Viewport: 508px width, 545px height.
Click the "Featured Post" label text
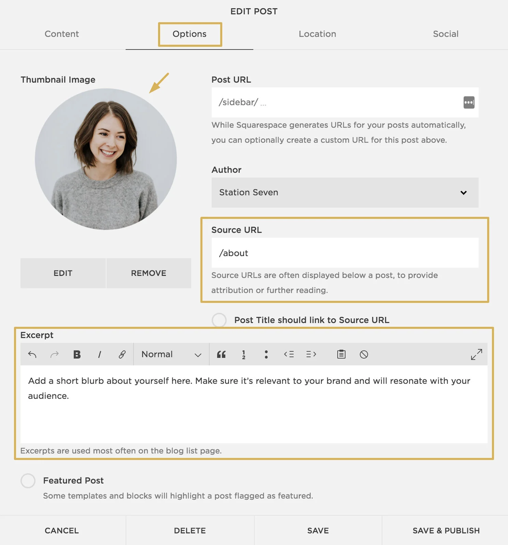(x=73, y=480)
